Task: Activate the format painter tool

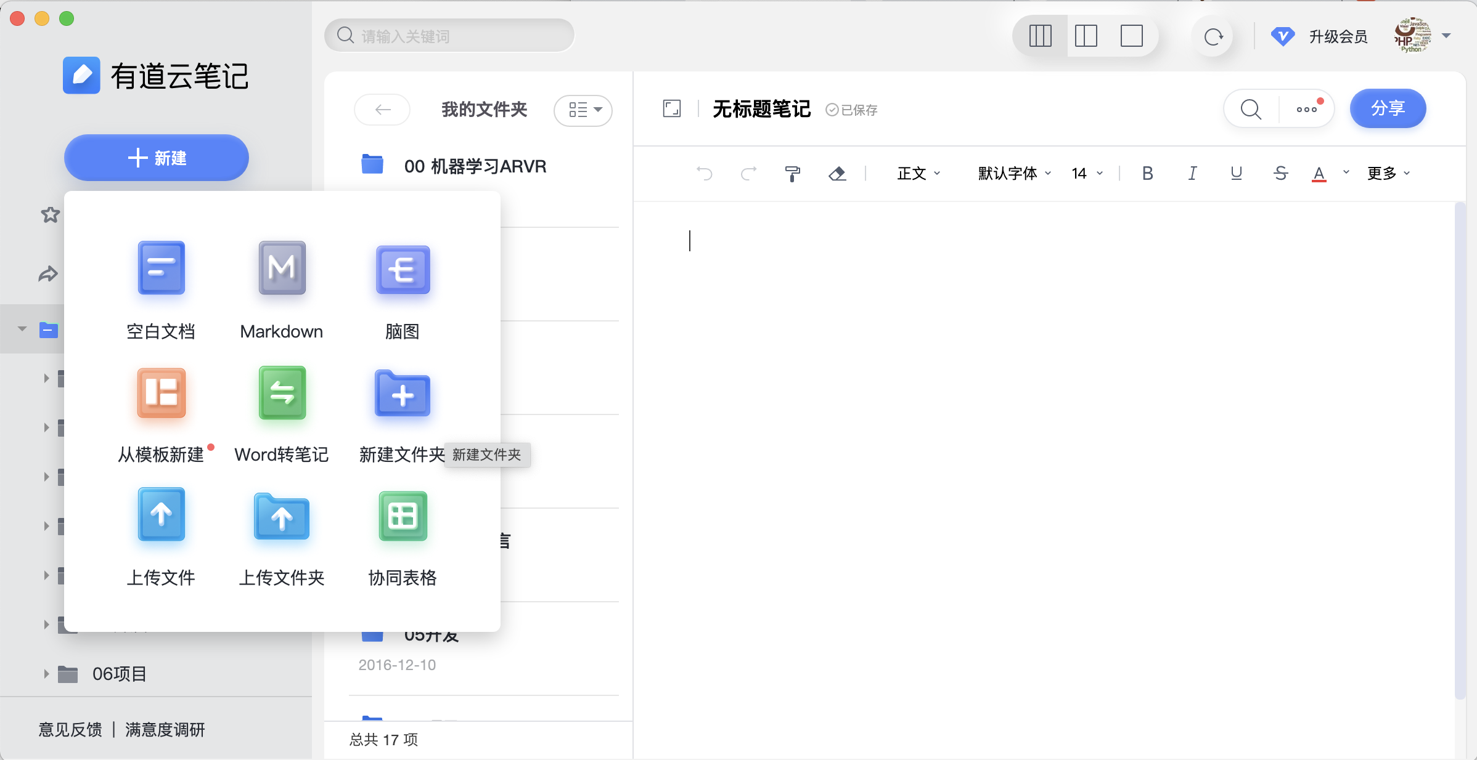Action: [793, 174]
